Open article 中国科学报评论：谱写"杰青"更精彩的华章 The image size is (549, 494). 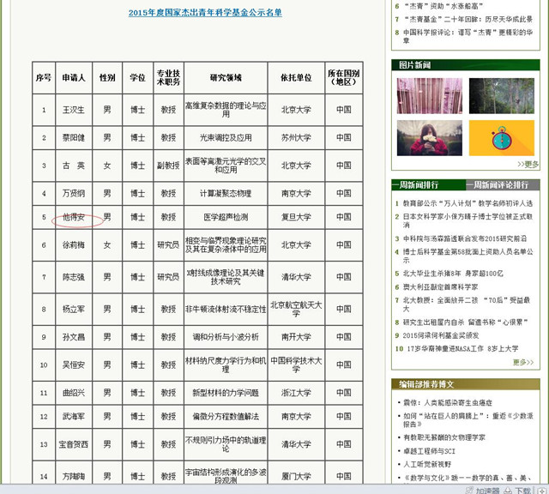click(x=468, y=35)
